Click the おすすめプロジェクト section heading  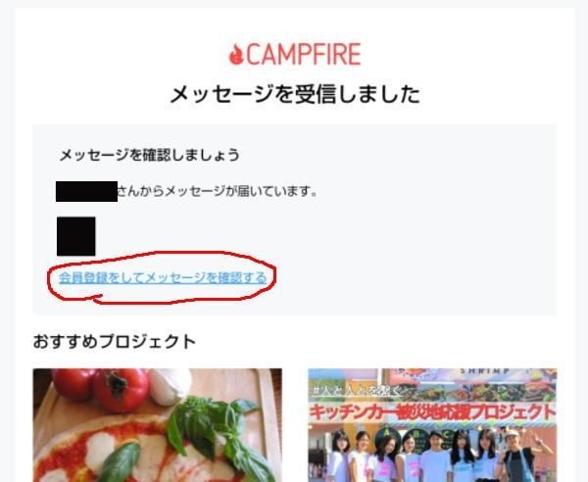click(115, 342)
